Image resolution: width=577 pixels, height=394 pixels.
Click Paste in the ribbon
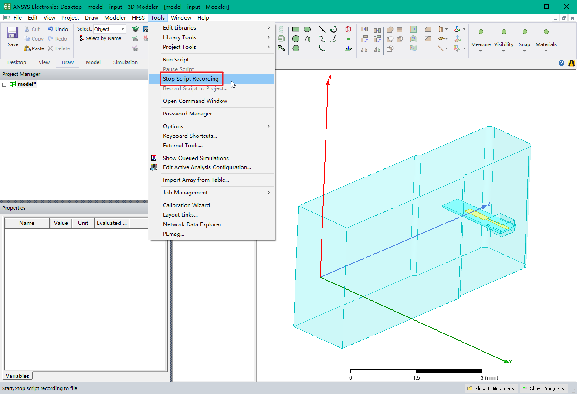34,48
